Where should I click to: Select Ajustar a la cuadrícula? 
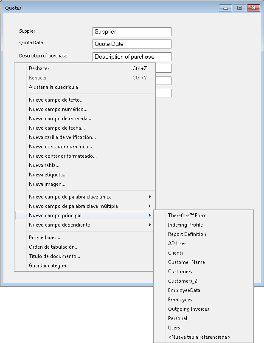click(85, 87)
